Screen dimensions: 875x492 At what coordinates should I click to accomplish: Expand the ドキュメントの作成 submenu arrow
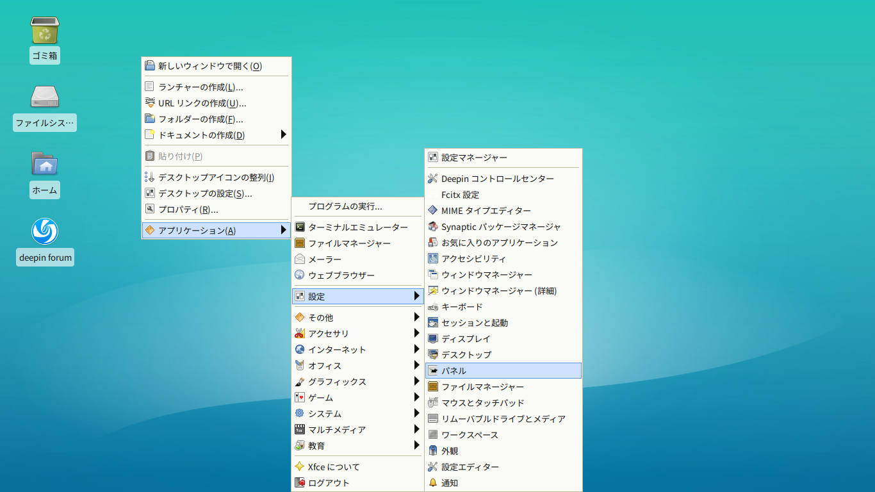(x=283, y=135)
